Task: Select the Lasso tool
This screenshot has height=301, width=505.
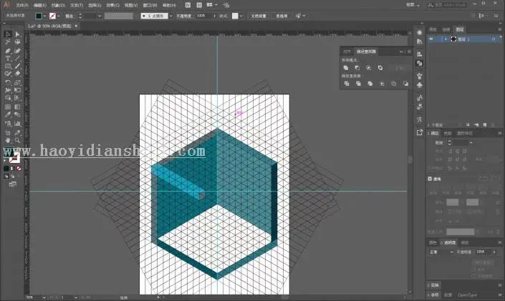Action: coord(17,42)
